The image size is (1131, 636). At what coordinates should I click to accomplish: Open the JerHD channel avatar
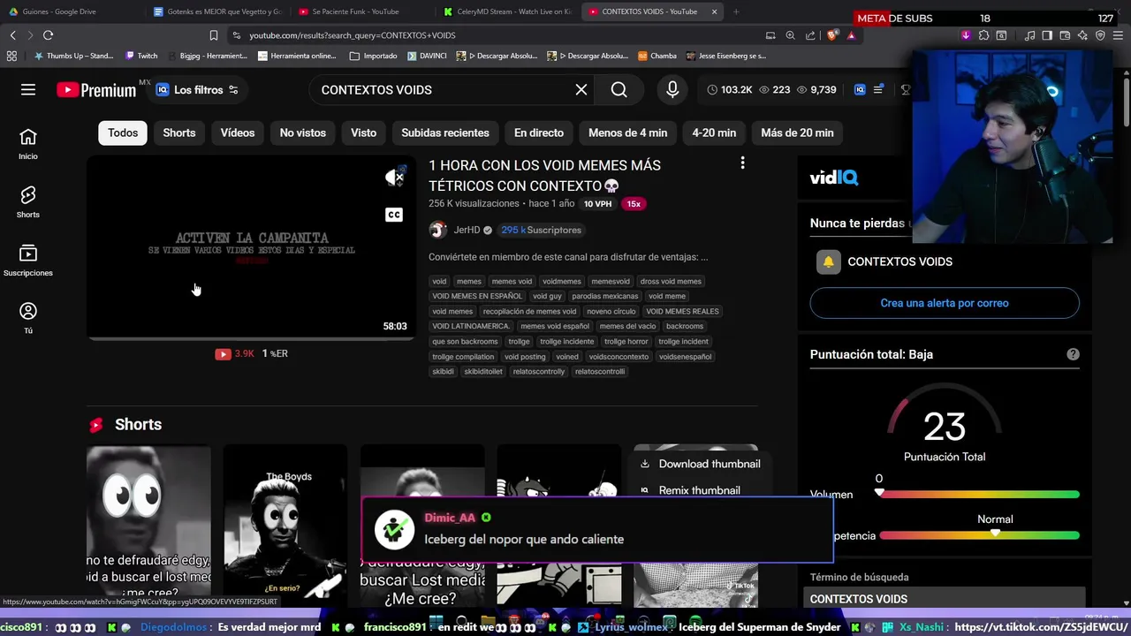click(x=437, y=230)
